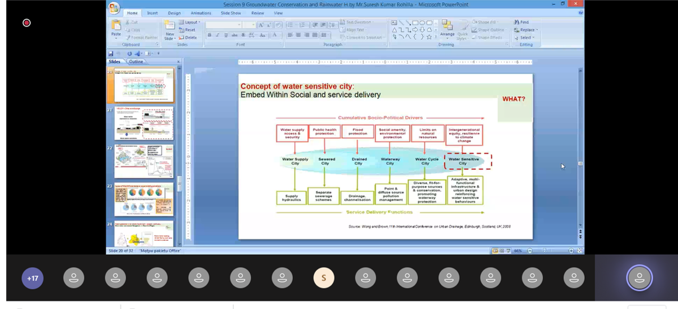Image resolution: width=678 pixels, height=309 pixels.
Task: Select slide 21 thumbnail
Action: click(x=144, y=124)
